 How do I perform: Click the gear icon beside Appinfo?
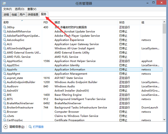5,70
